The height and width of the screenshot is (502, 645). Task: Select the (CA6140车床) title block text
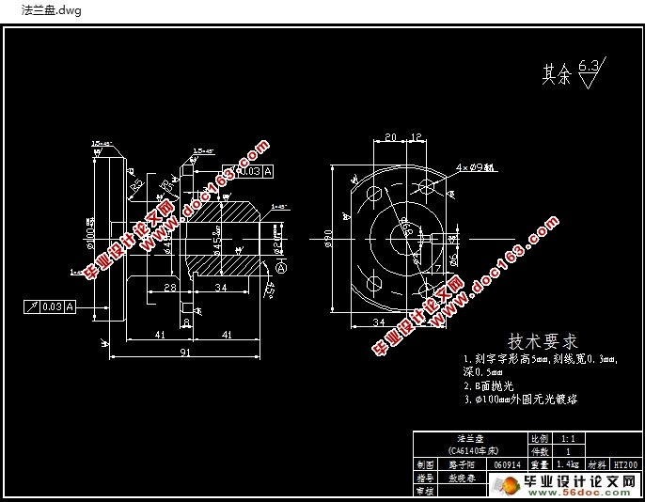click(473, 450)
